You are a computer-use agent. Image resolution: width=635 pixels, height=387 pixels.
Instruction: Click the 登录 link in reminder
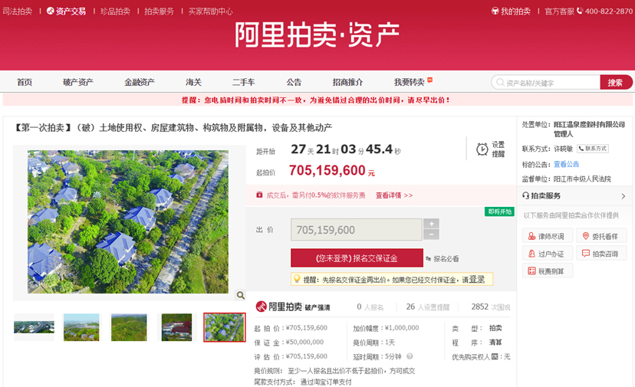coord(477,279)
